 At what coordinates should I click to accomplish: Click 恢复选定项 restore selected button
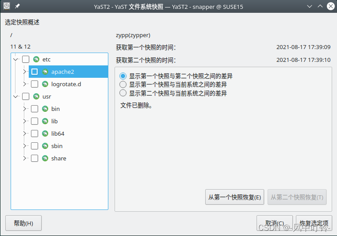(x=314, y=223)
